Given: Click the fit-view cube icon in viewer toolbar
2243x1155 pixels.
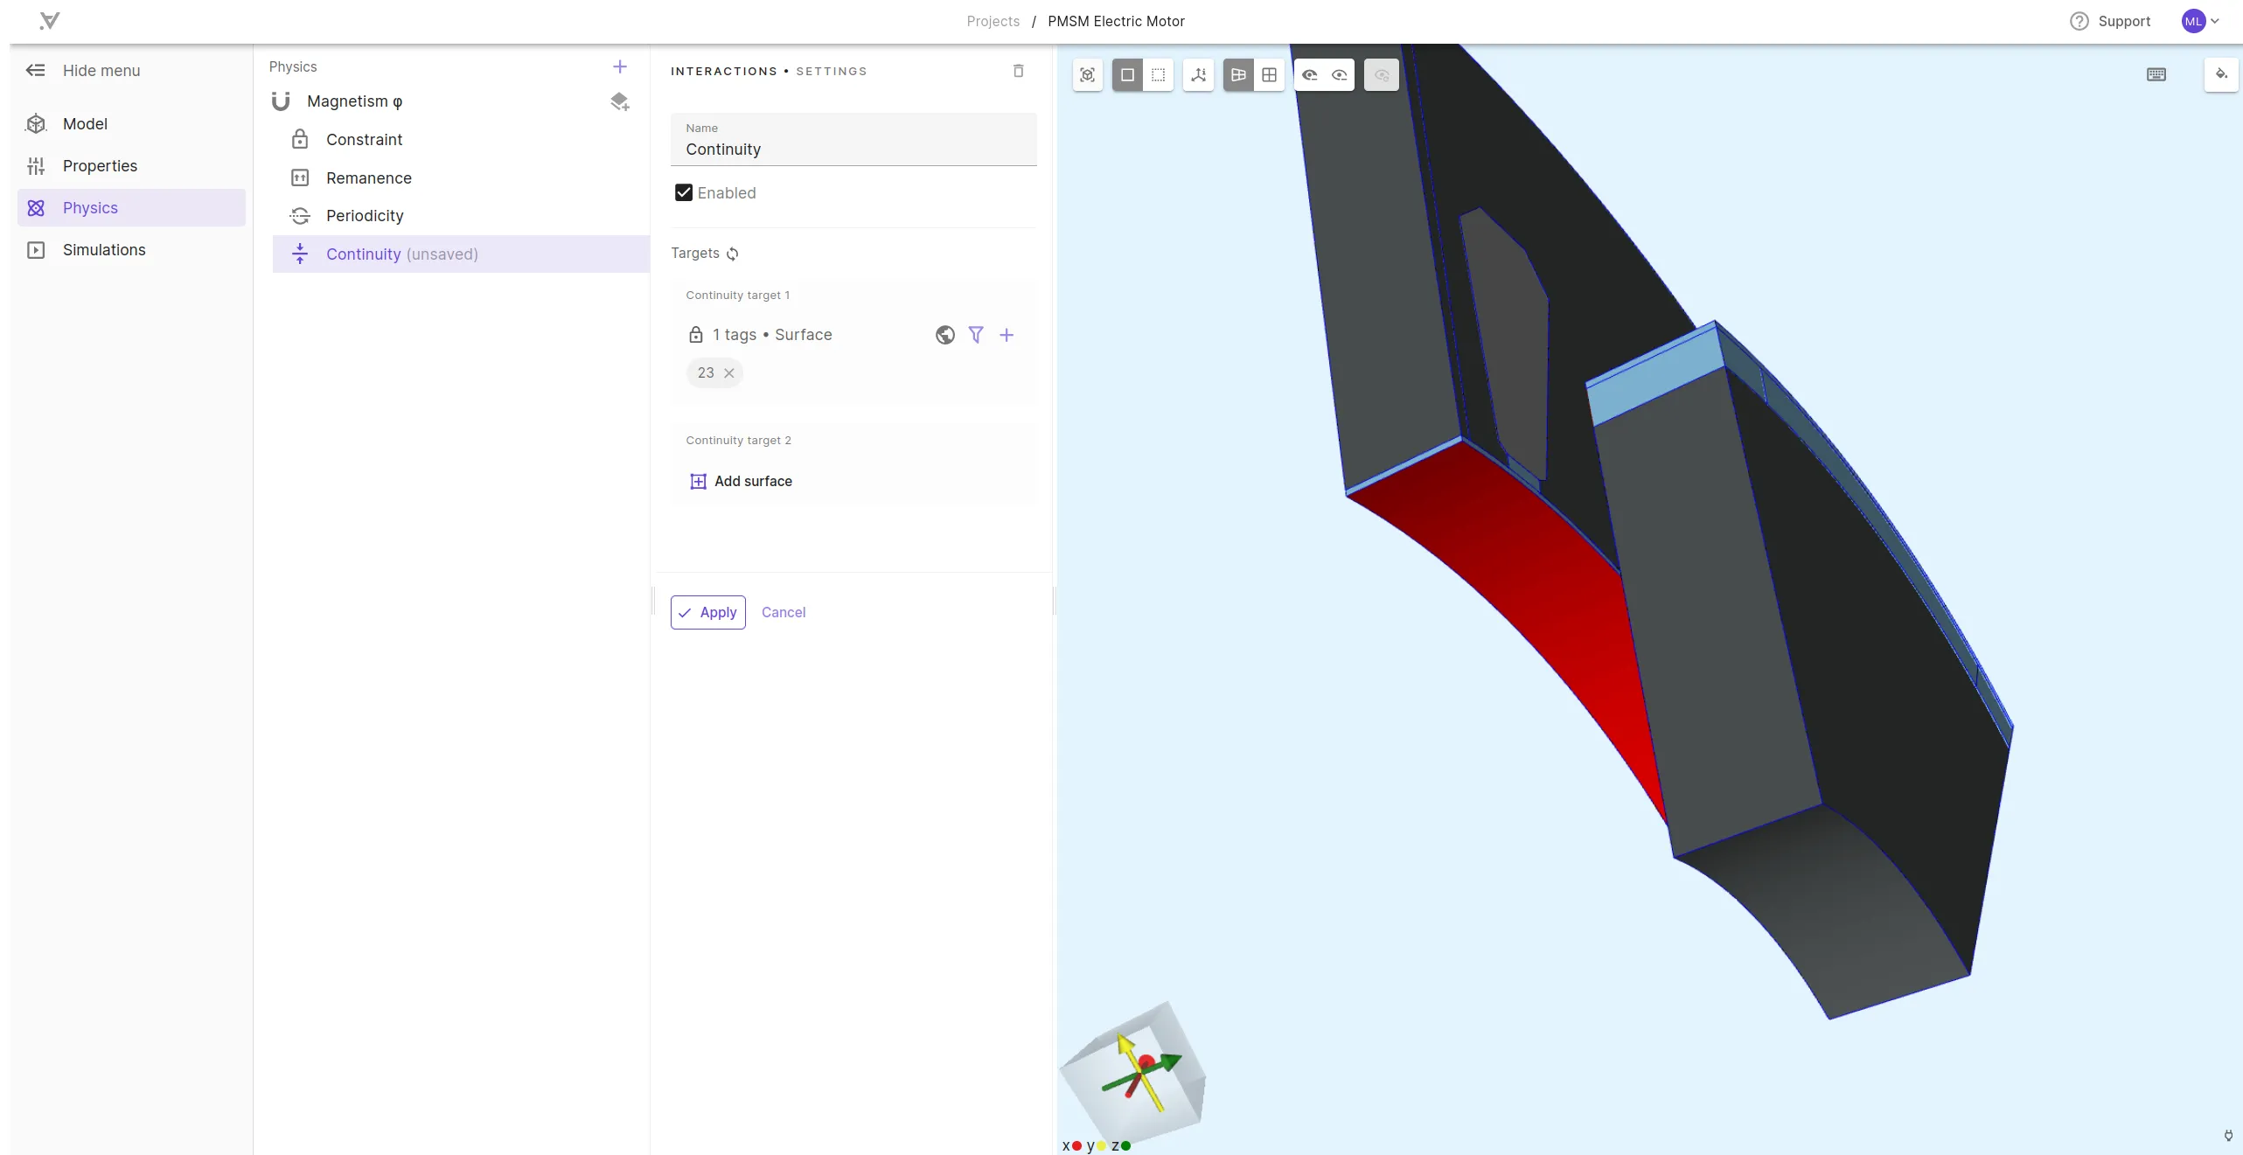Looking at the screenshot, I should 1088,75.
